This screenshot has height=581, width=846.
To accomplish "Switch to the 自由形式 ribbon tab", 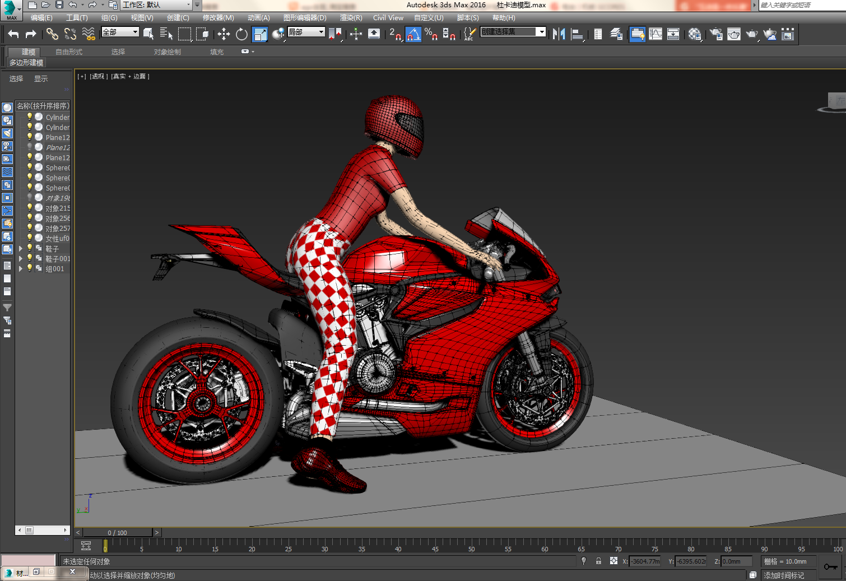I will point(69,52).
